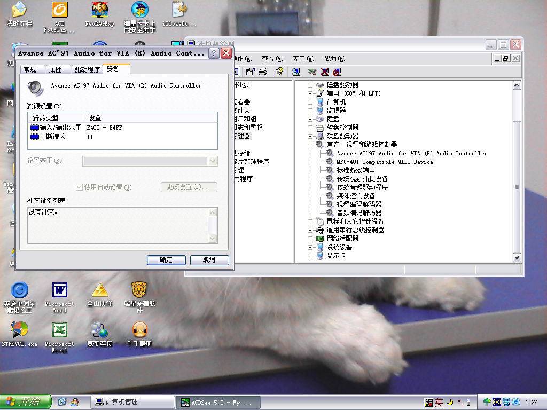This screenshot has width=547, height=410.
Task: Launch 千千静听 desktop icon
Action: click(139, 334)
